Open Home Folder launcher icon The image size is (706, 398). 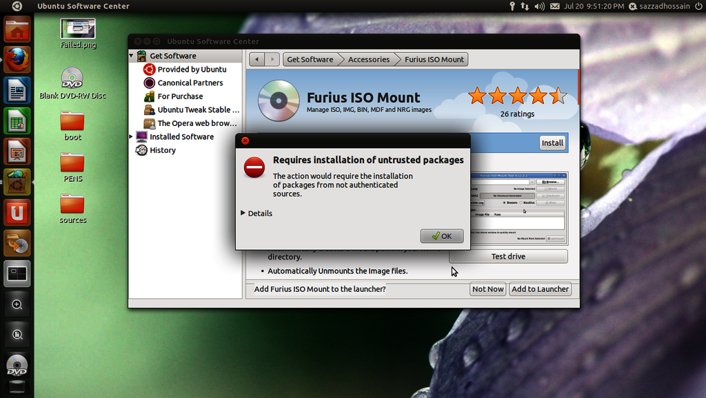coord(17,30)
